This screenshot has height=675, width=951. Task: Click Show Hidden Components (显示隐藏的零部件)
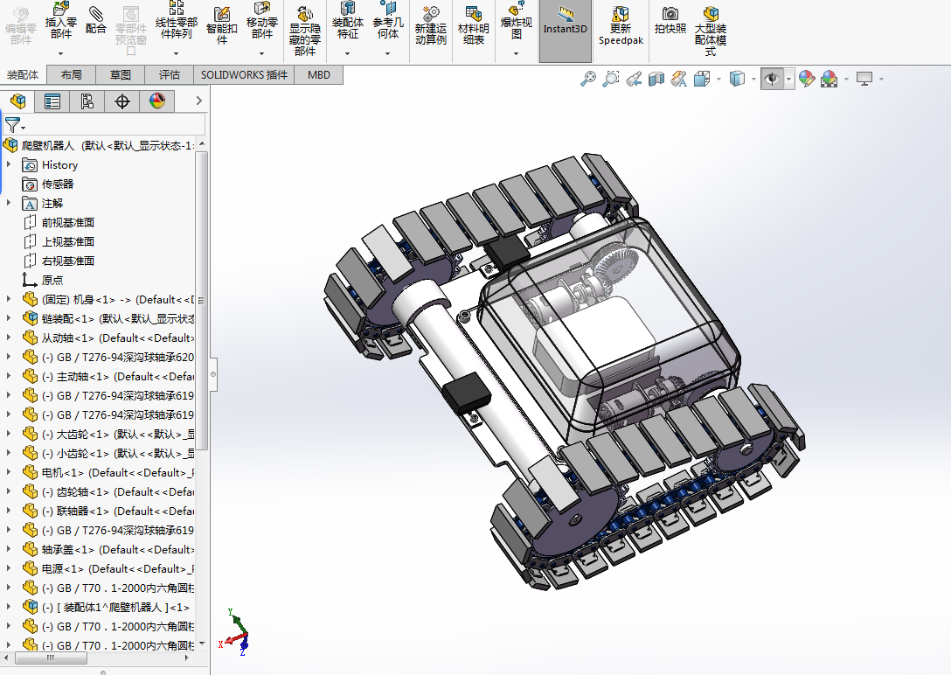click(x=304, y=31)
